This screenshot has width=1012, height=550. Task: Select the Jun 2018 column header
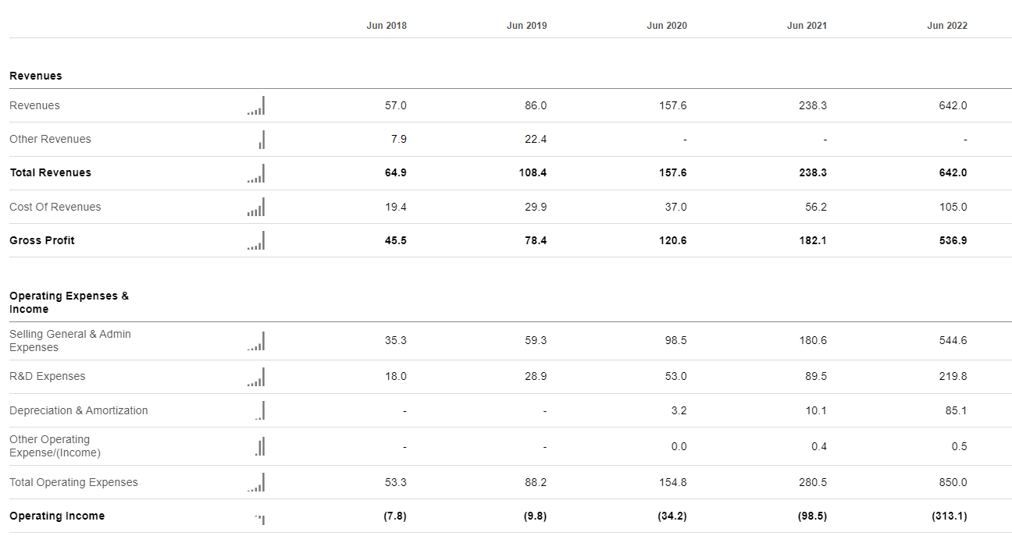coord(387,26)
